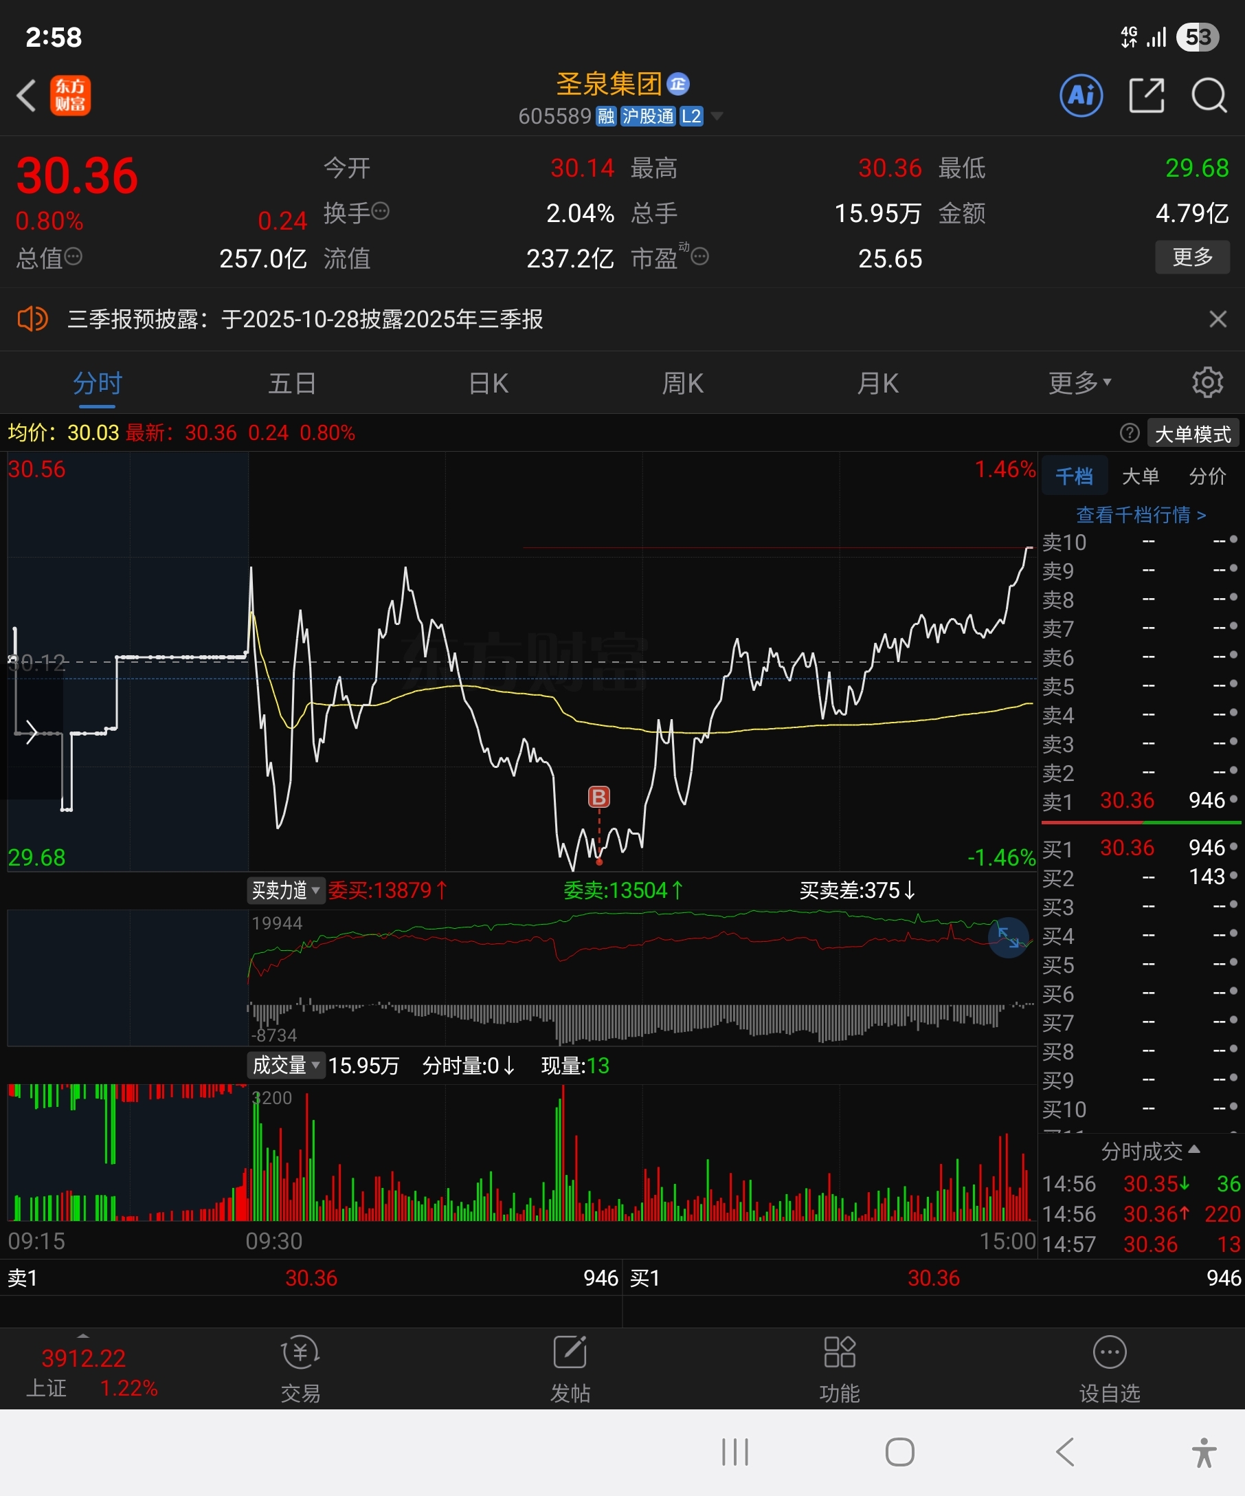Tap the B buy marker on chart
This screenshot has height=1496, width=1245.
[598, 797]
